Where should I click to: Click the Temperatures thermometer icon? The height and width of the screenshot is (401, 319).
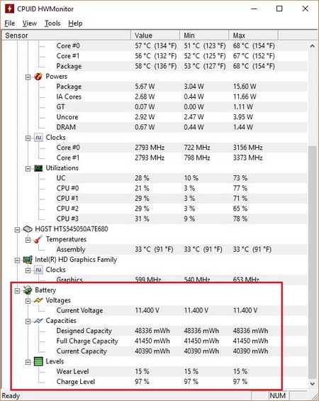click(x=38, y=239)
